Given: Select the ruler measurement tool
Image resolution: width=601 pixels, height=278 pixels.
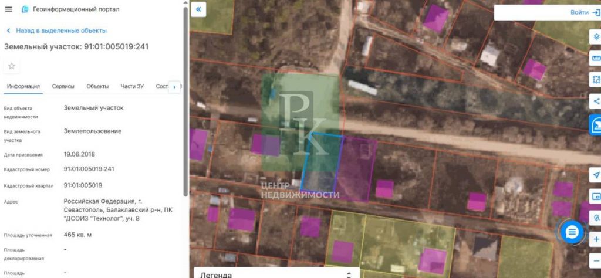Looking at the screenshot, I should pyautogui.click(x=596, y=58).
